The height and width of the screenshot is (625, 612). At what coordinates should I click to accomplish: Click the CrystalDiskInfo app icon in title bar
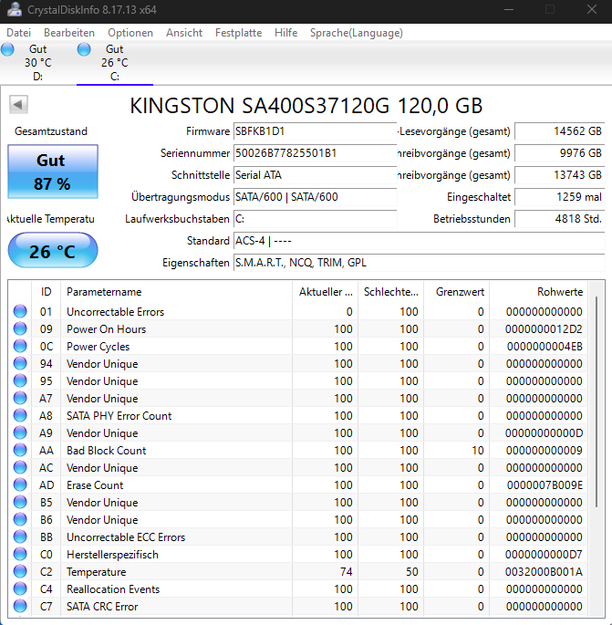pos(15,9)
